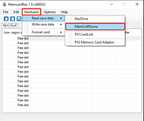This screenshot has height=121, width=144.
Task: Switch to the Untitled card tab
Action: coord(10,25)
